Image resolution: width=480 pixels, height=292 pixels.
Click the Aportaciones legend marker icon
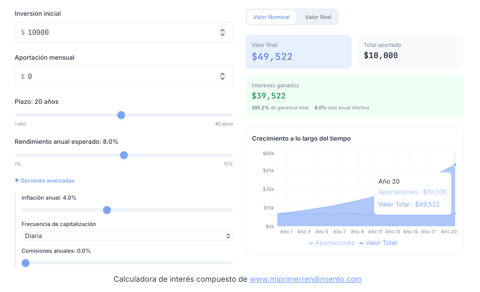click(x=311, y=243)
